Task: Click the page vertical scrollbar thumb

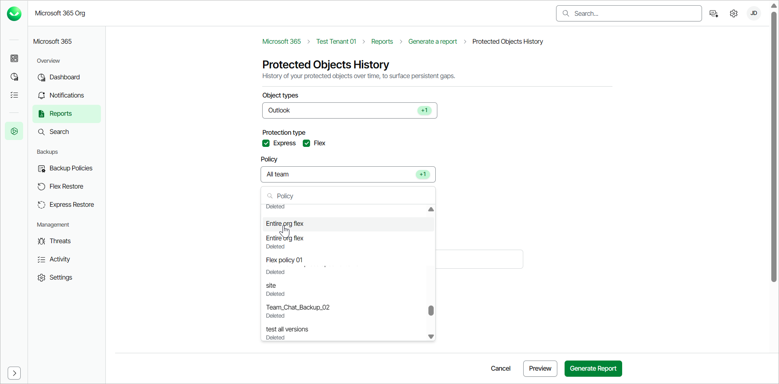Action: (774, 147)
